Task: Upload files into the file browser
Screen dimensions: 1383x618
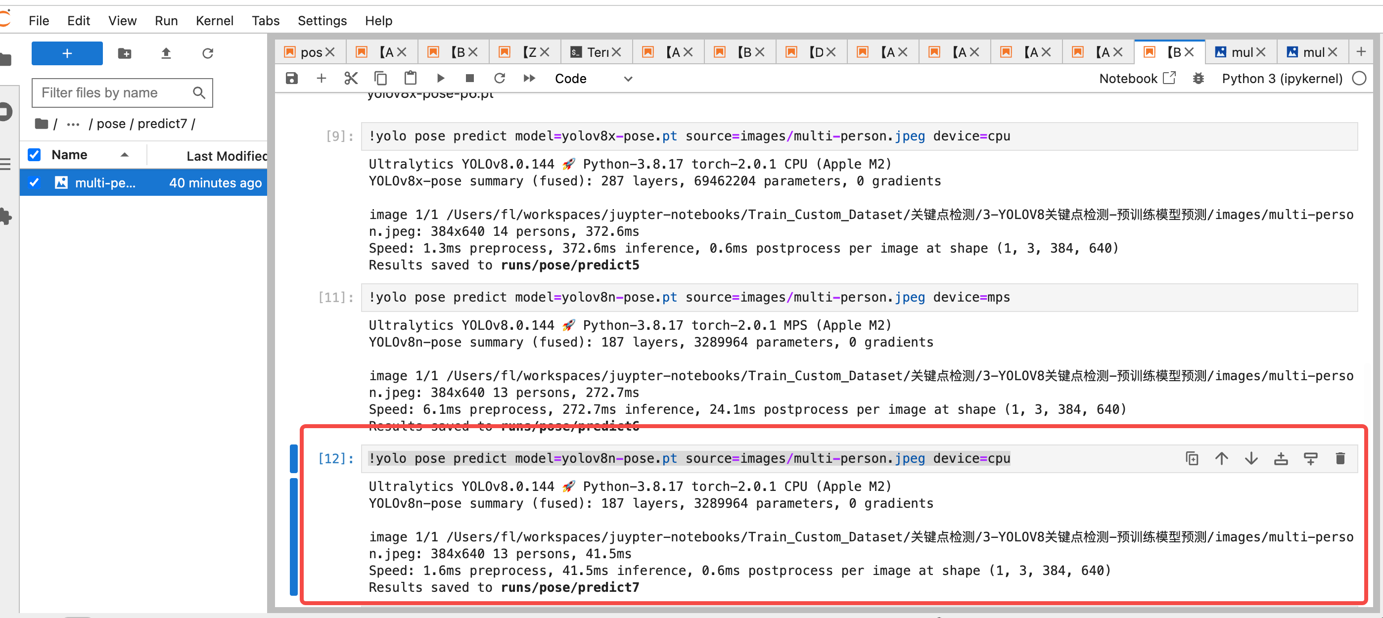Action: [166, 54]
